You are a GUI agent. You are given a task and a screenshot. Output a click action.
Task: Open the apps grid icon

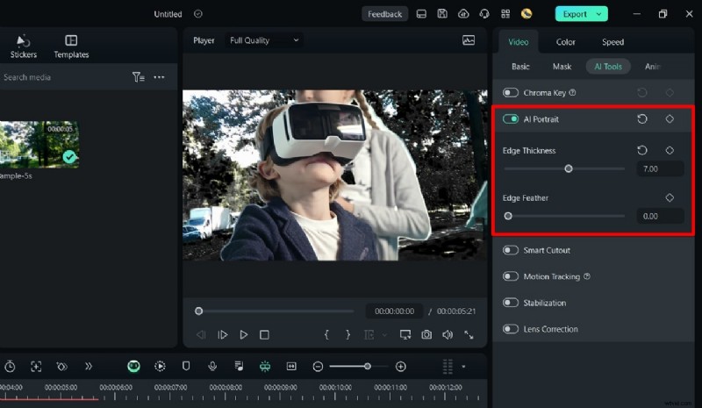point(505,14)
